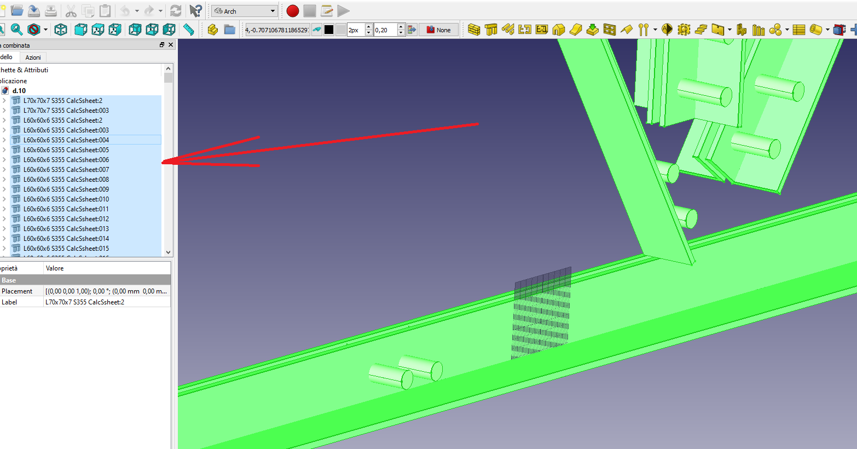Click the 0,20 text size field

385,30
